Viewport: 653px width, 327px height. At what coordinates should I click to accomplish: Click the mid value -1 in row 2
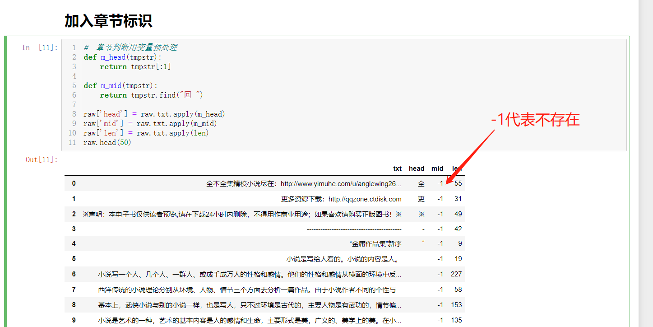[x=440, y=214]
